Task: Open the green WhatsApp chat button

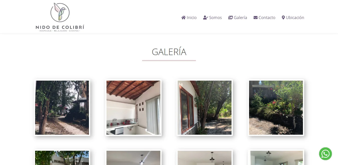Action: [325, 154]
